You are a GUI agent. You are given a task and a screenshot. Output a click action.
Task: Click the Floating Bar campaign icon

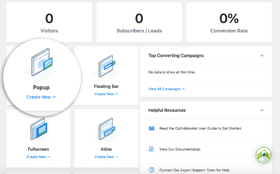point(107,66)
